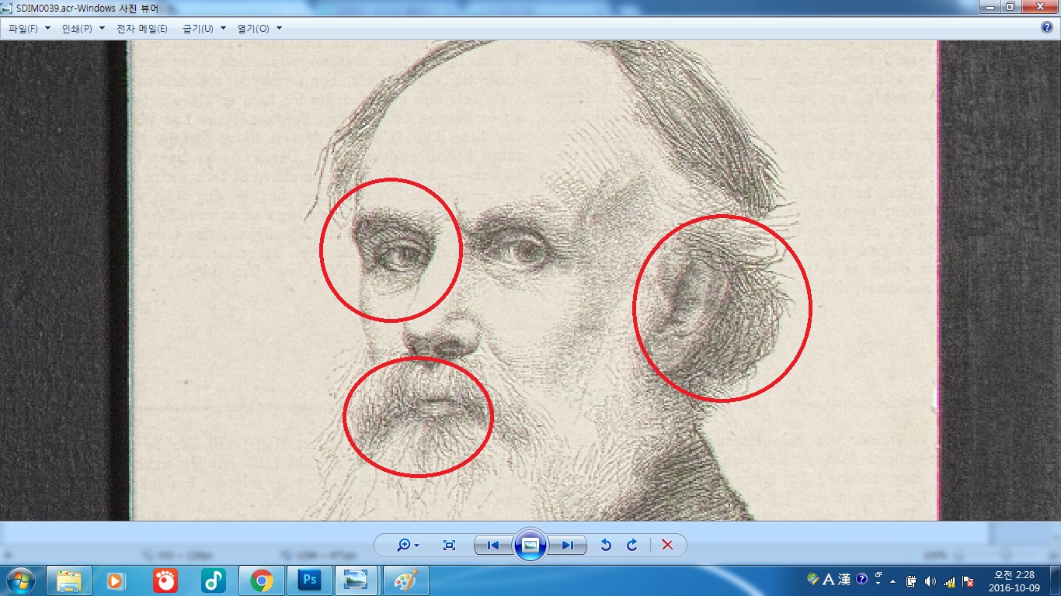This screenshot has height=596, width=1061.
Task: Open the 전자 메일(E) menu item
Action: click(x=141, y=29)
